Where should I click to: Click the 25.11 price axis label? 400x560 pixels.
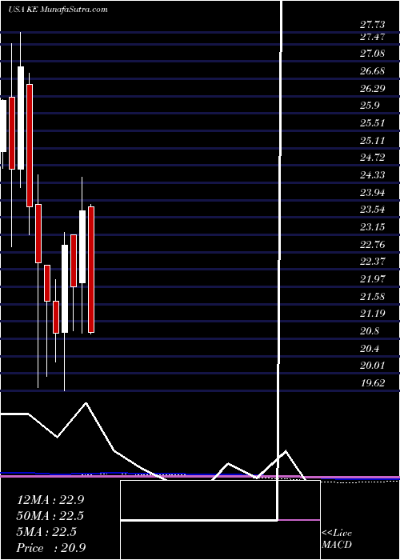click(373, 140)
